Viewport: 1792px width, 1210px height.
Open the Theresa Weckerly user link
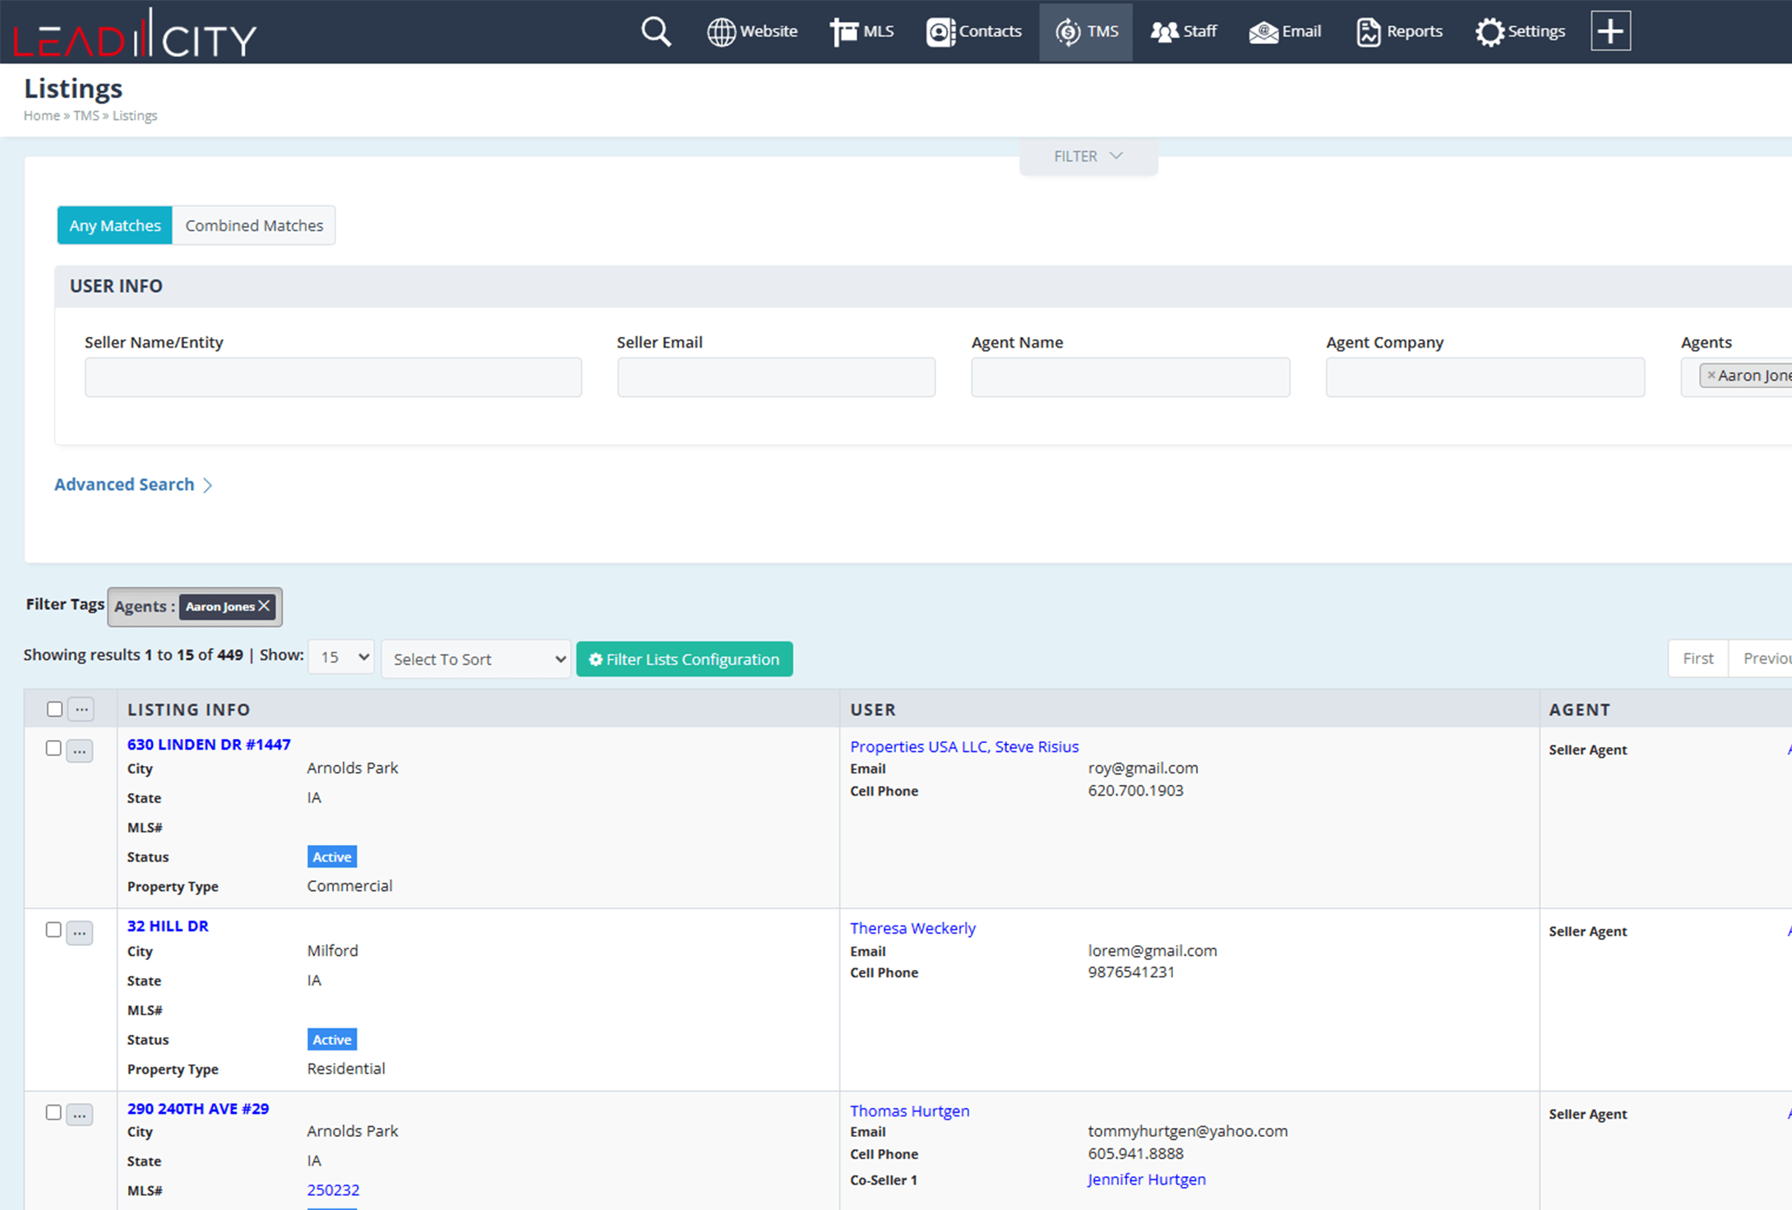tap(912, 928)
